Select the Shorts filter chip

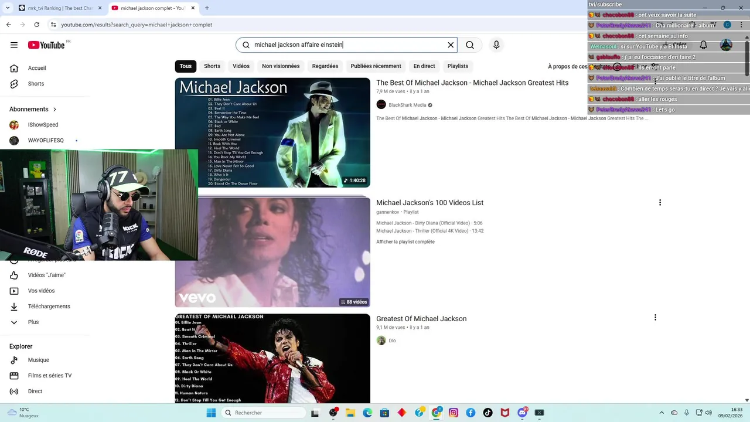click(x=212, y=66)
